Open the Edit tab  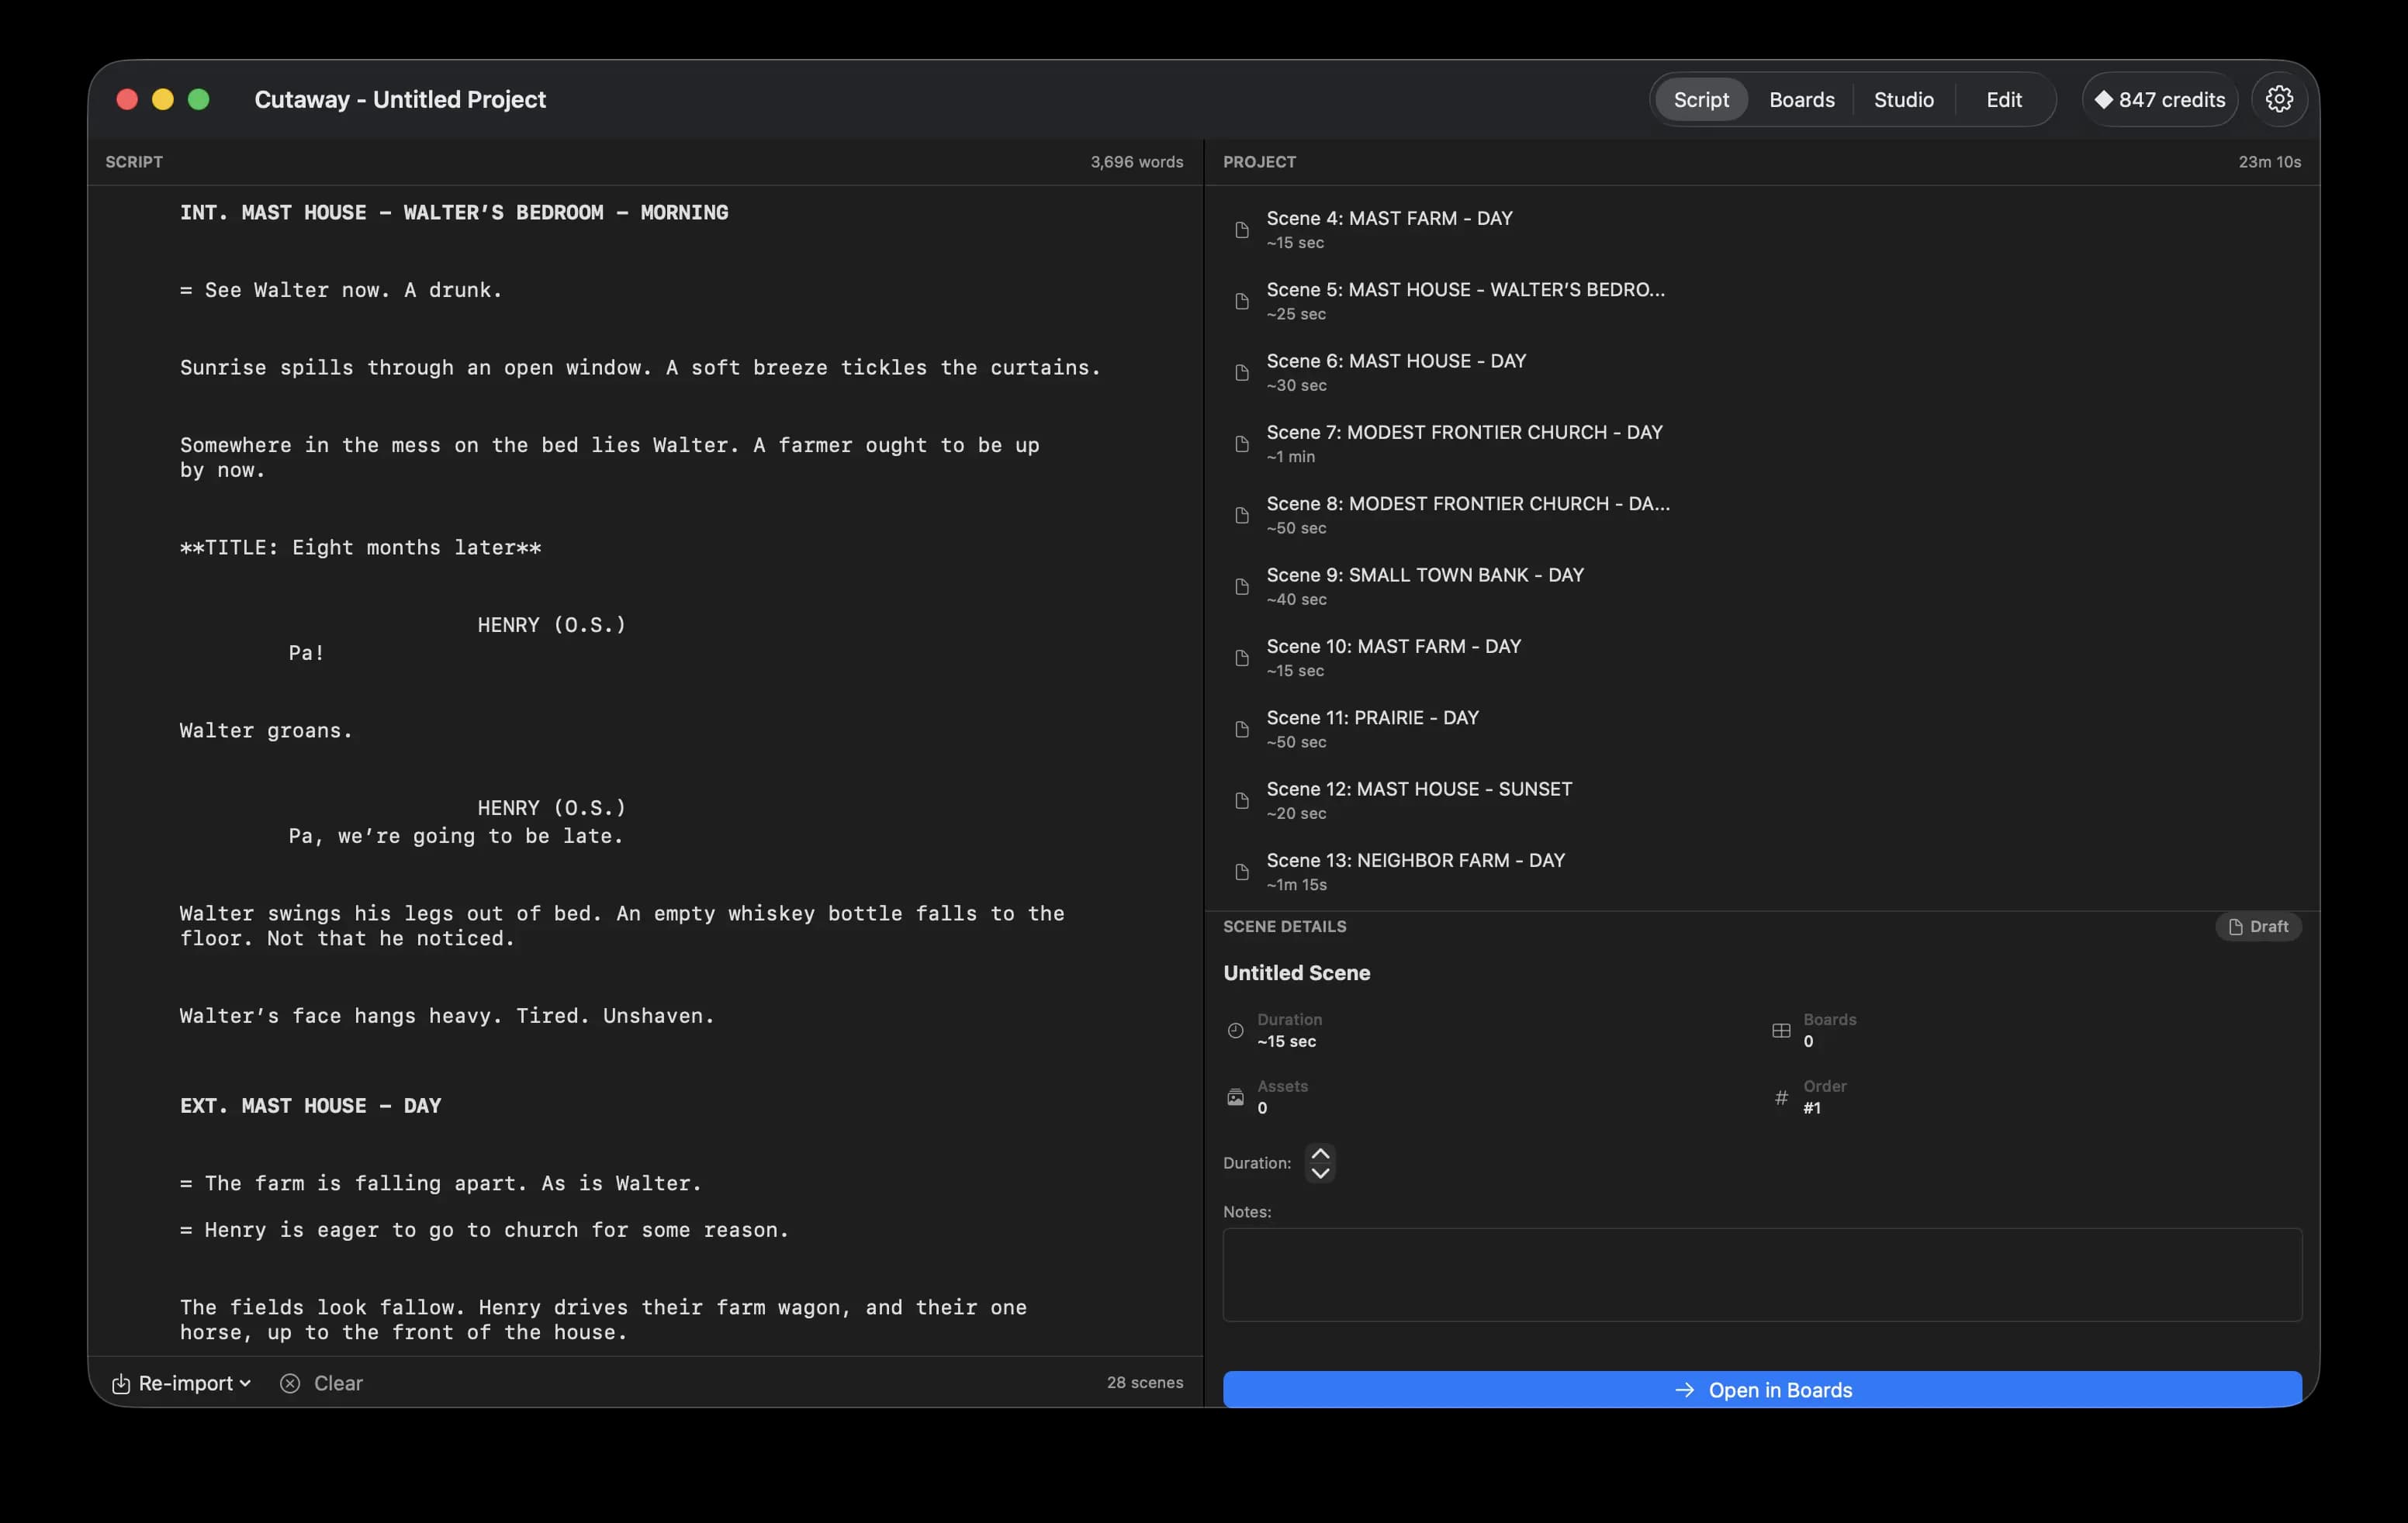[2003, 99]
